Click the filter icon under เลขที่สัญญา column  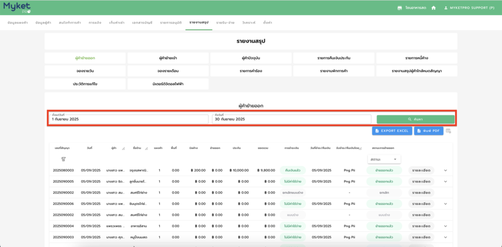63,159
